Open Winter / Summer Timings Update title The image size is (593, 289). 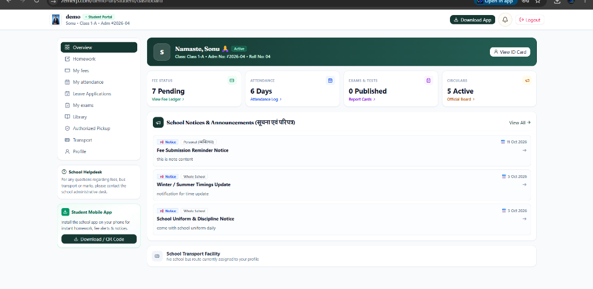[x=193, y=184]
